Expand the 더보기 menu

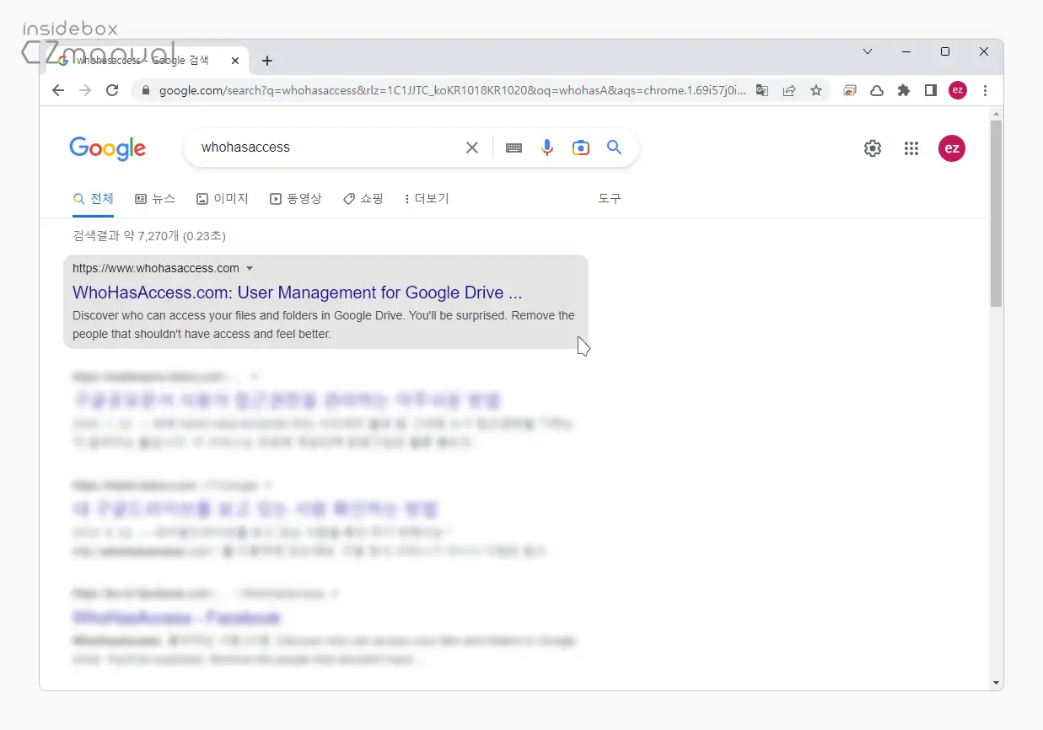click(x=427, y=199)
